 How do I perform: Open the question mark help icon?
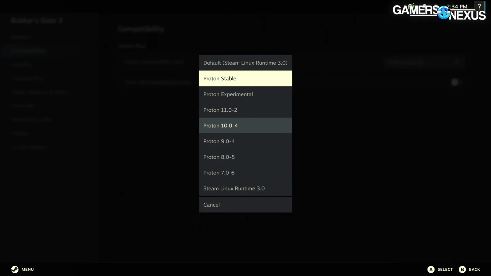point(479,6)
